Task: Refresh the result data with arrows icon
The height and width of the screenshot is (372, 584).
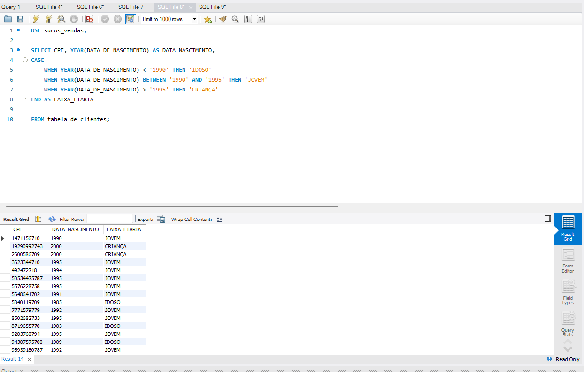Action: [x=52, y=219]
